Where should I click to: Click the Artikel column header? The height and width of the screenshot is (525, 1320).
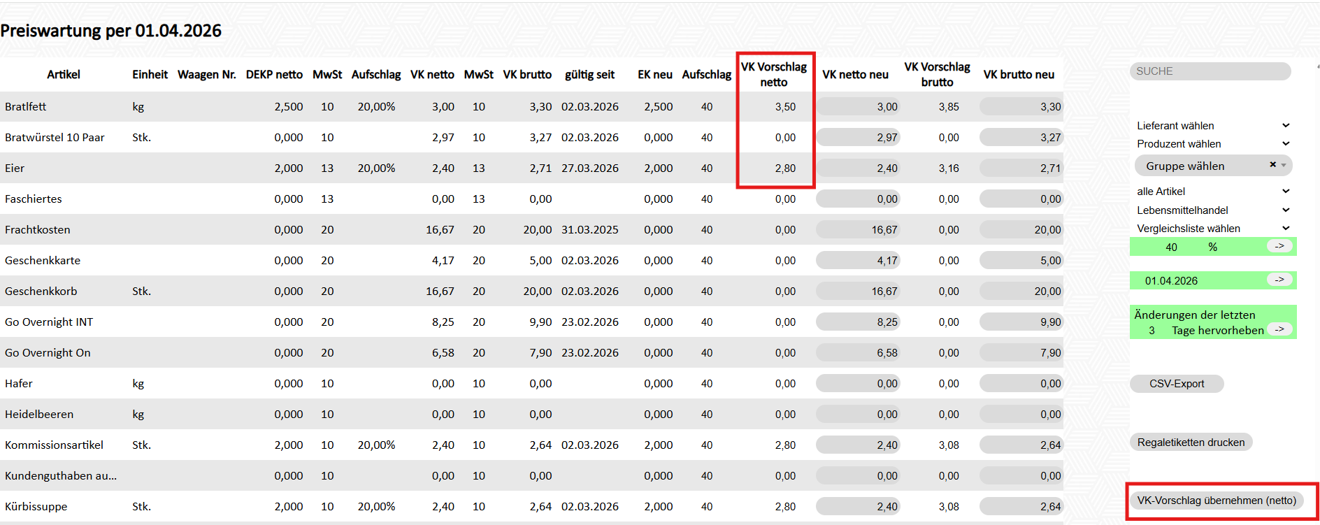(64, 75)
